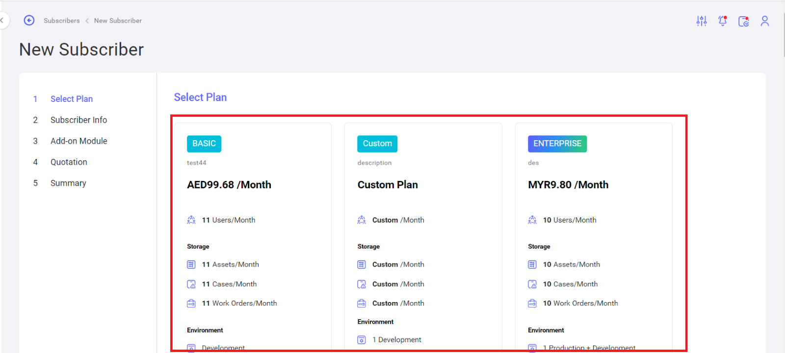Choose the BASIC plan badge

(204, 144)
